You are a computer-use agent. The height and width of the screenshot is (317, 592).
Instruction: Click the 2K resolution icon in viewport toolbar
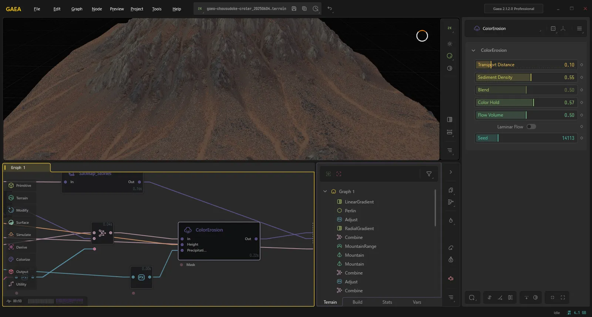pyautogui.click(x=450, y=28)
